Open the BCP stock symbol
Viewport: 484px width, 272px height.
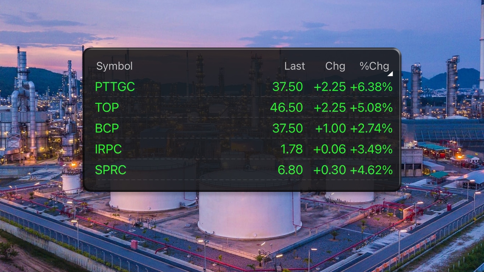click(x=107, y=128)
